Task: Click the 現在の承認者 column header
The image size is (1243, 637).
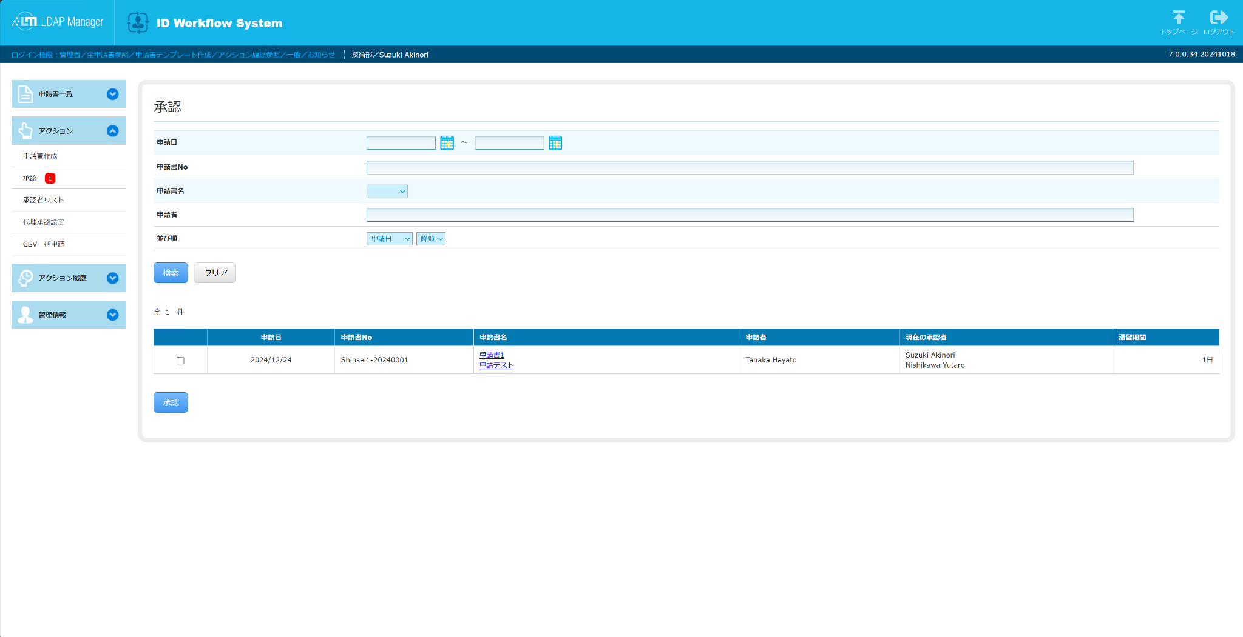Action: point(1006,338)
